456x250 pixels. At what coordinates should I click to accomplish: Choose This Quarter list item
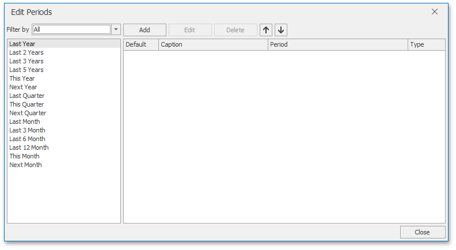26,104
